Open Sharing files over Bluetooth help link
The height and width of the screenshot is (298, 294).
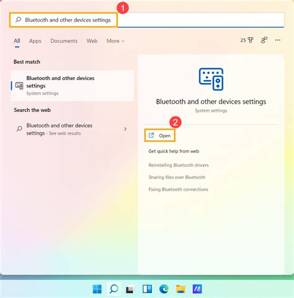pos(177,177)
